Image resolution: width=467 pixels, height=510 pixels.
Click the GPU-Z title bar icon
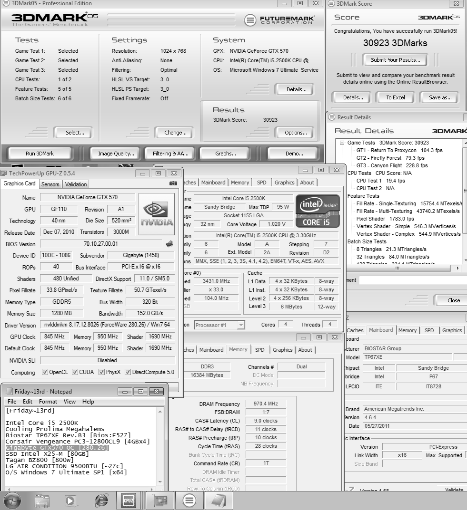coord(4,173)
